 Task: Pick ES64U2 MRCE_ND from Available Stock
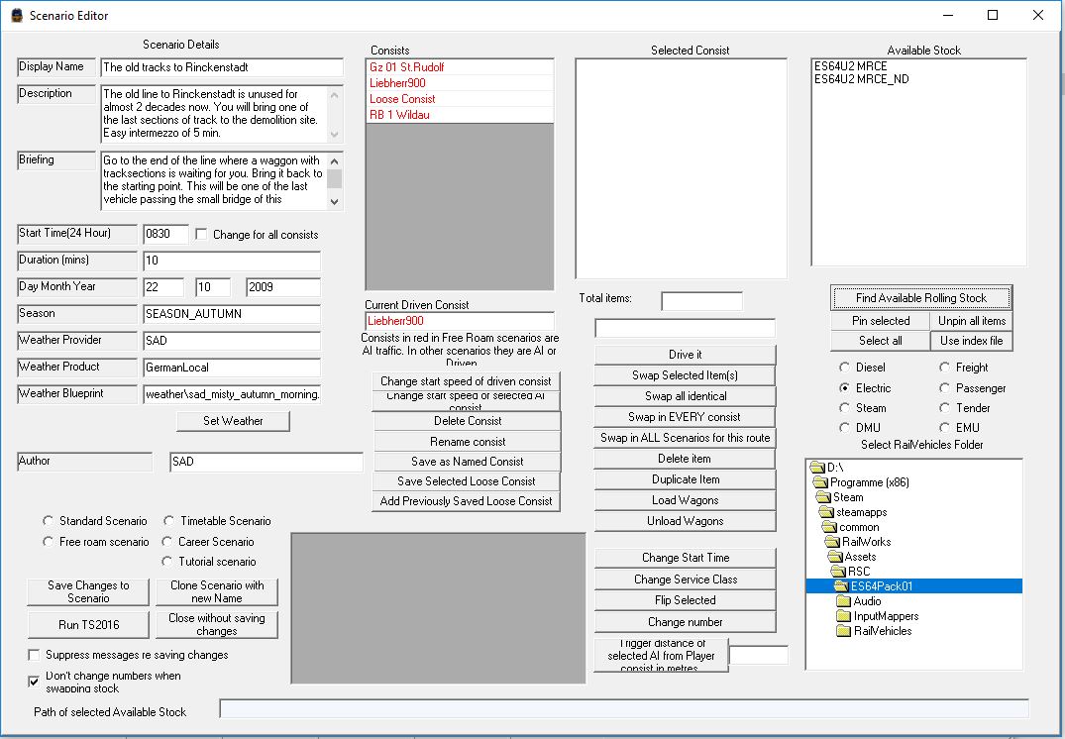[861, 80]
